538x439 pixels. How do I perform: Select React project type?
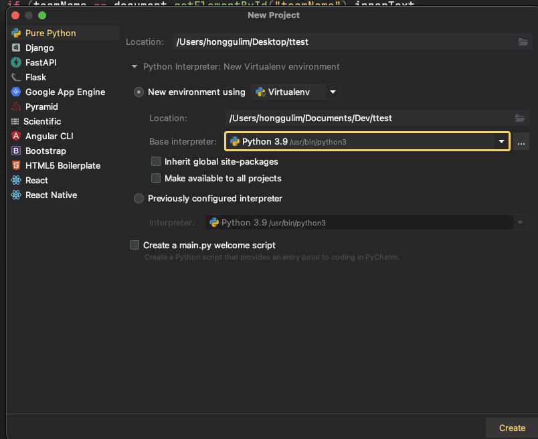click(x=64, y=180)
